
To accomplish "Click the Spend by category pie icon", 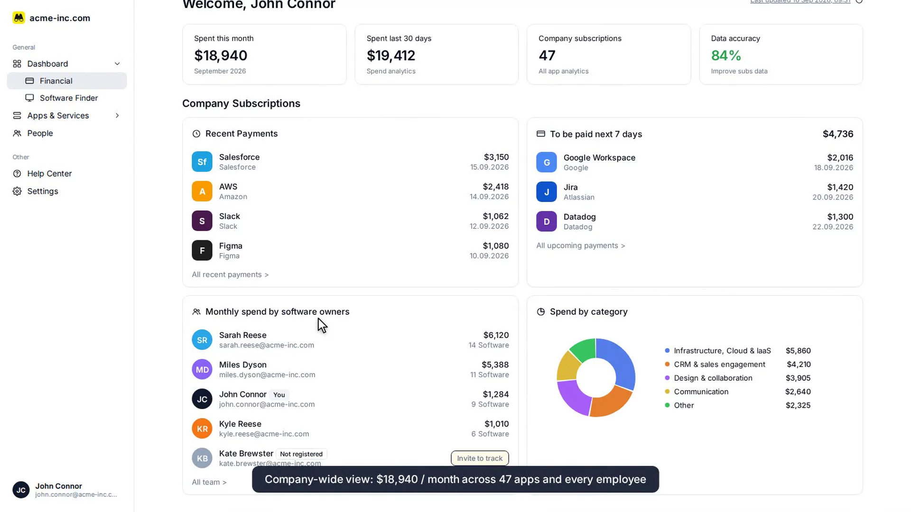I will 541,311.
